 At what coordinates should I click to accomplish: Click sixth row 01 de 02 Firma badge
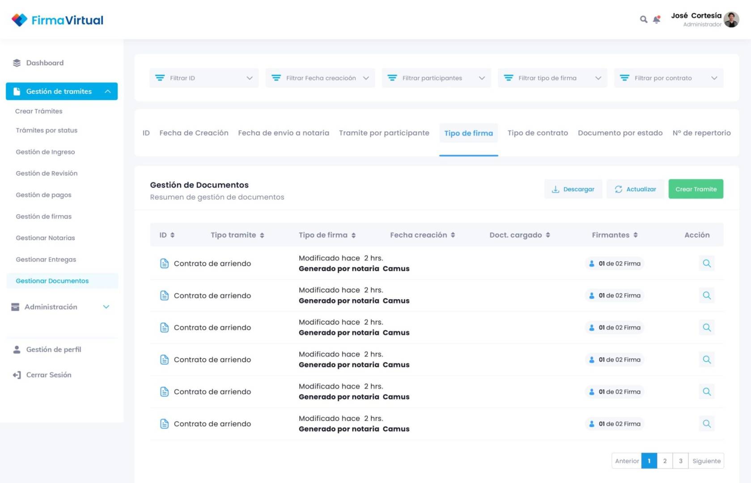point(615,424)
